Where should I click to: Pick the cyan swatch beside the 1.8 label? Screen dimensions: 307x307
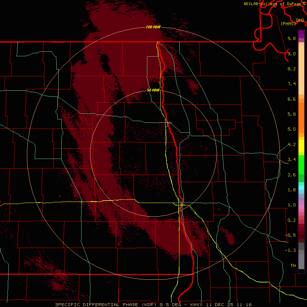[x=301, y=188]
